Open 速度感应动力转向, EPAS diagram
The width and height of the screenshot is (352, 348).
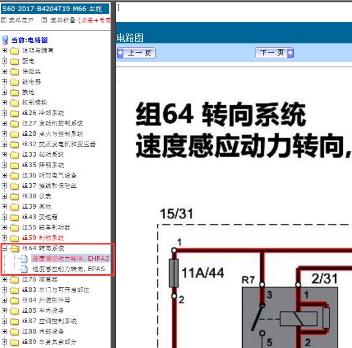point(68,269)
